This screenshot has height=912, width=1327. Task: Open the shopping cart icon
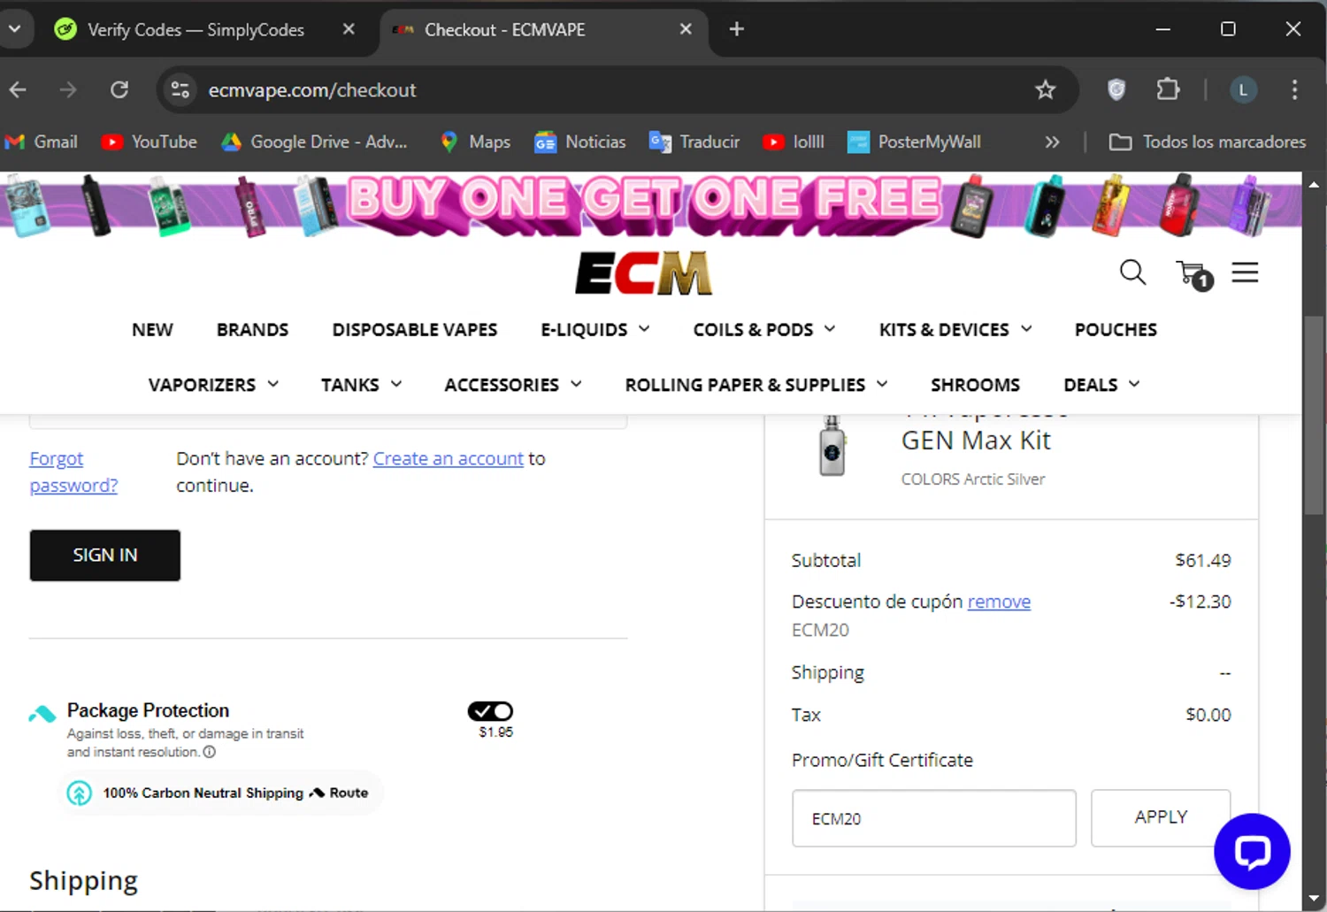click(1193, 274)
